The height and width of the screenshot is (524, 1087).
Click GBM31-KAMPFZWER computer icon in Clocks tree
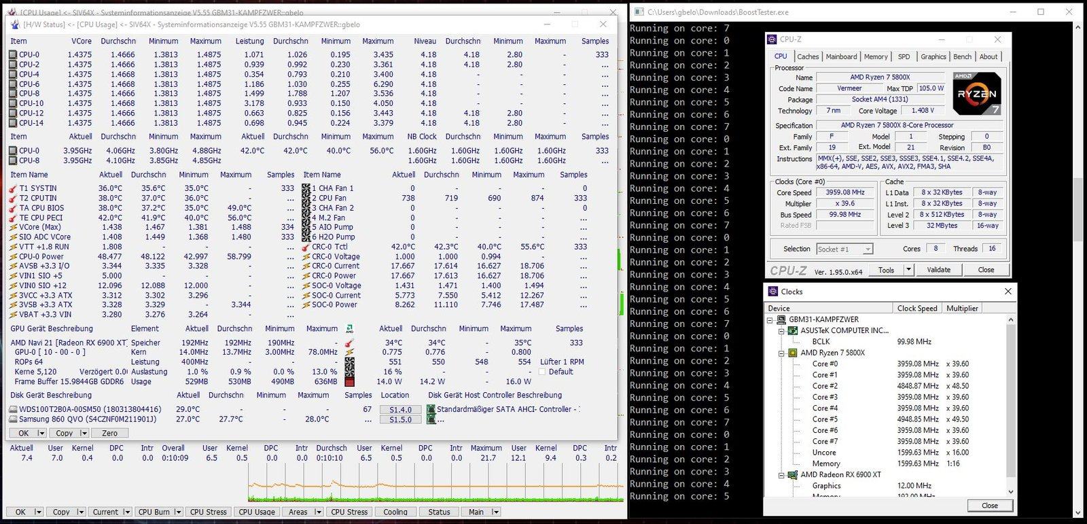pyautogui.click(x=781, y=319)
